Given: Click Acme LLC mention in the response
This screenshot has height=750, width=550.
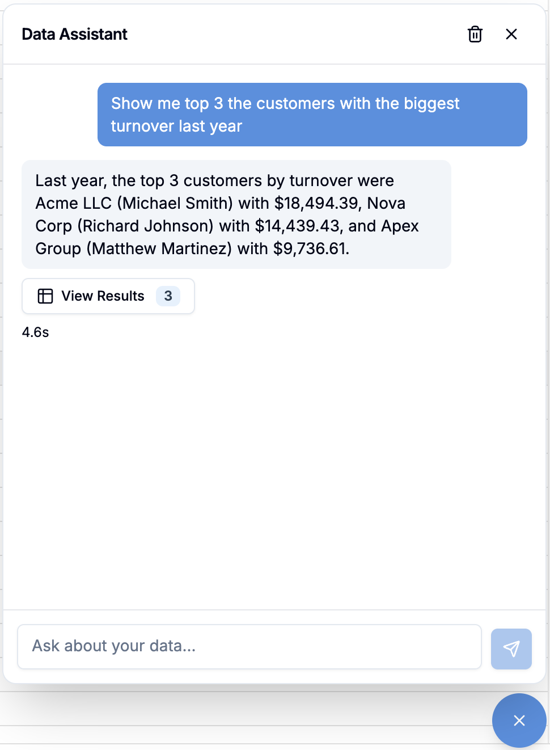Looking at the screenshot, I should point(67,203).
